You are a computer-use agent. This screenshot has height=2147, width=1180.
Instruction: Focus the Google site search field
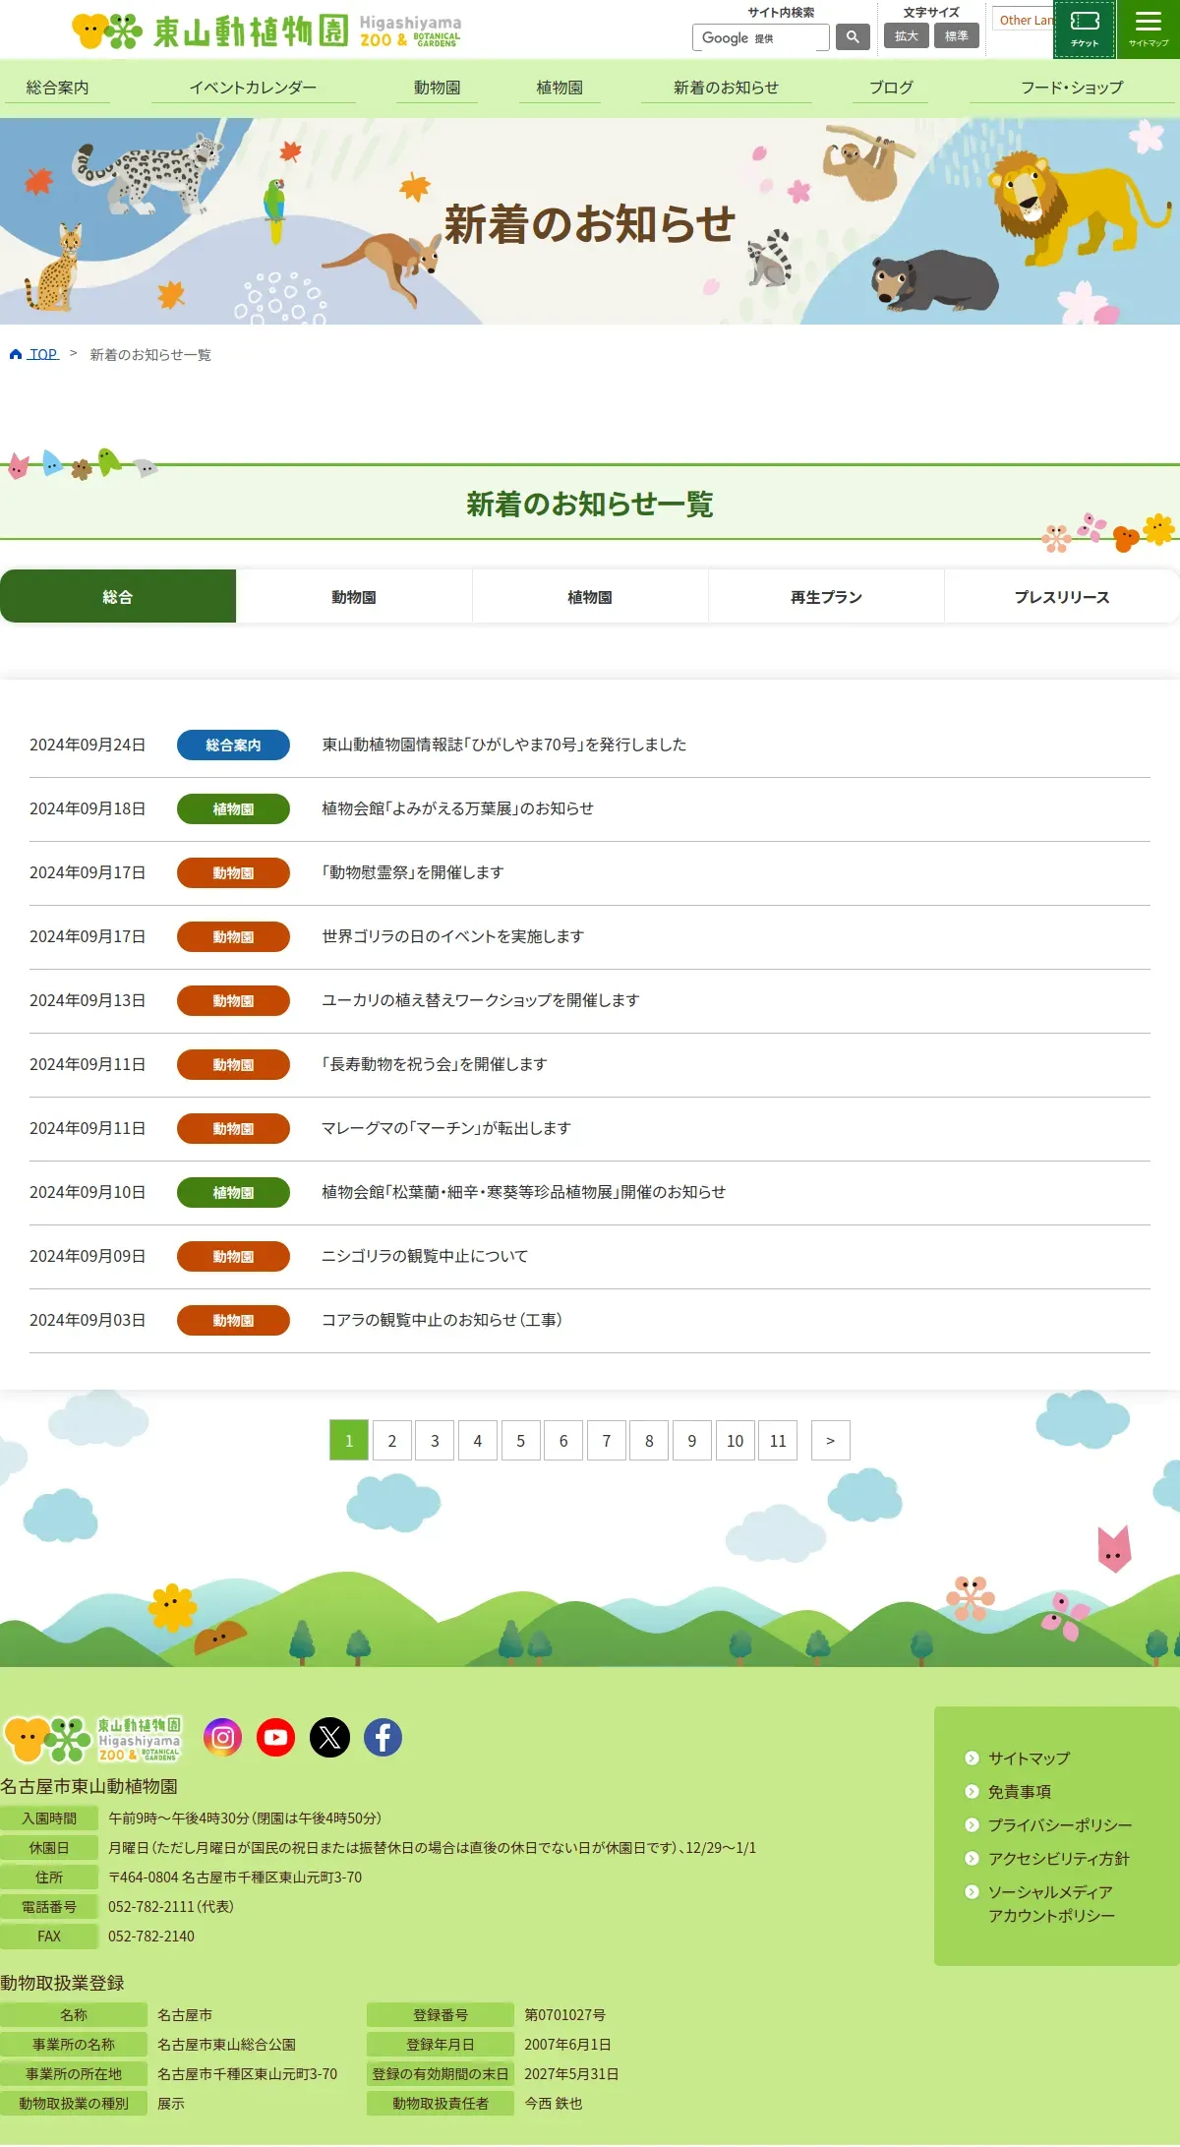761,37
